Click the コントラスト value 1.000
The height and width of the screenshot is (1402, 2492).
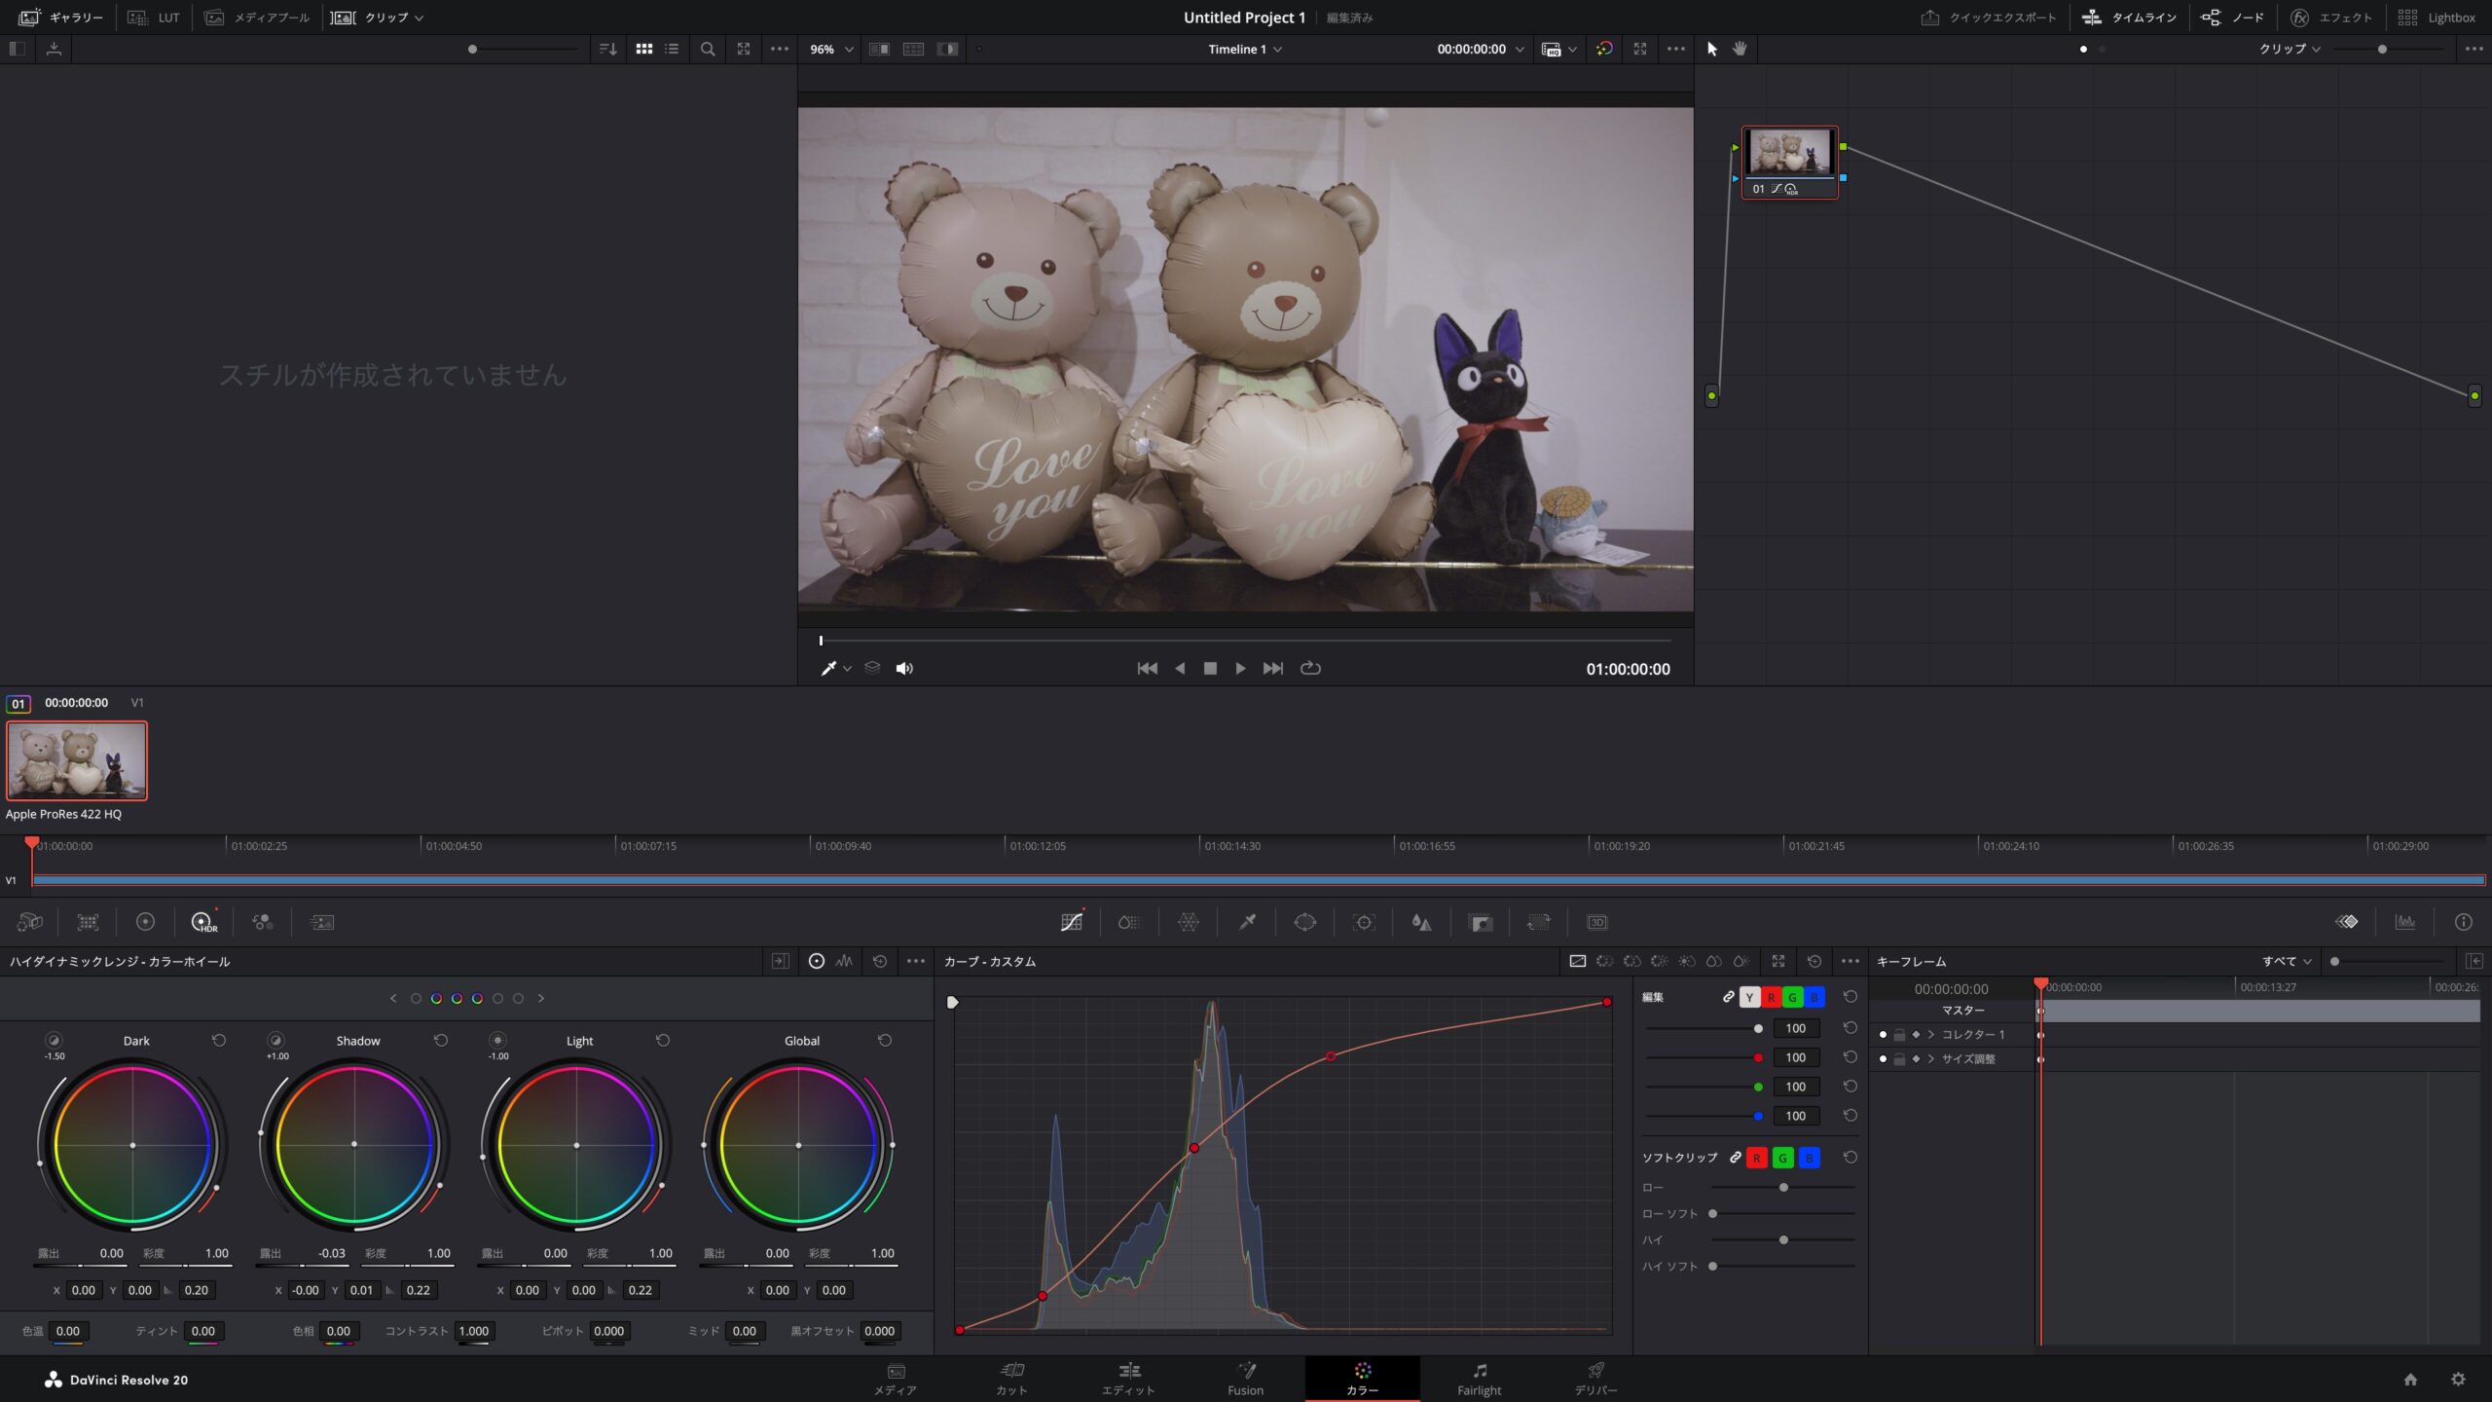474,1331
